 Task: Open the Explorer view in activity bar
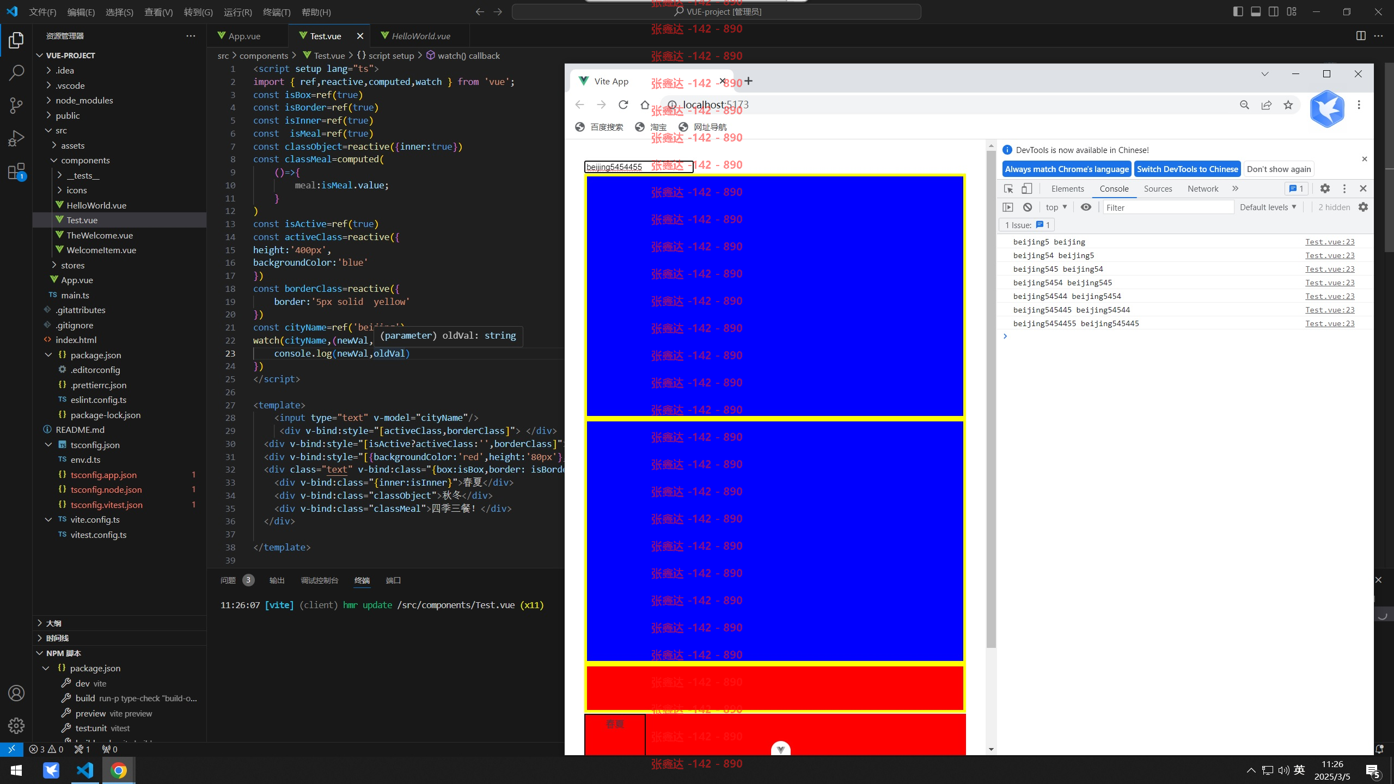tap(16, 40)
